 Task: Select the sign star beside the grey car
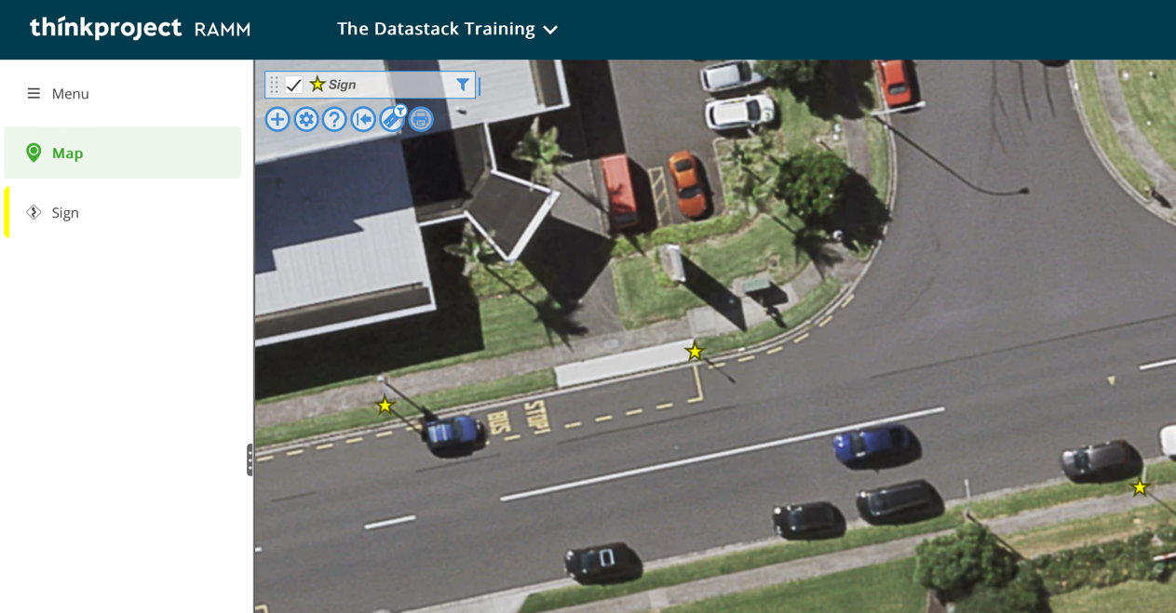(x=1140, y=487)
